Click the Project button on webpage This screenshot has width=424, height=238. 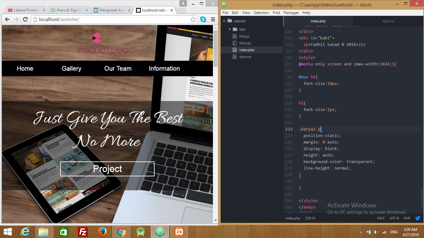click(107, 169)
